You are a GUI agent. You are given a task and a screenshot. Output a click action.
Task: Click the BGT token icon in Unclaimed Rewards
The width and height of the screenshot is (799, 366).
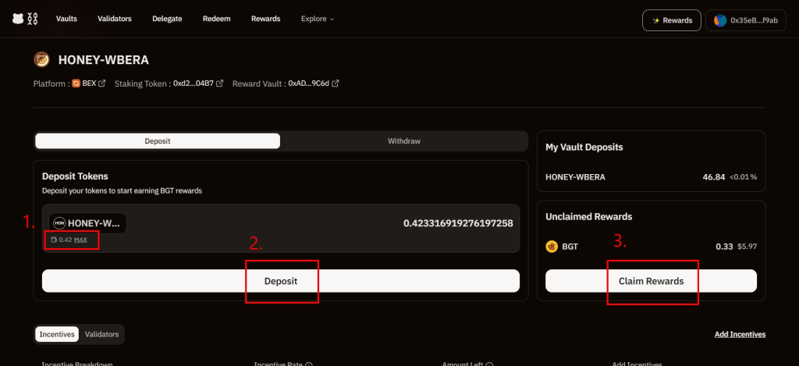point(552,247)
